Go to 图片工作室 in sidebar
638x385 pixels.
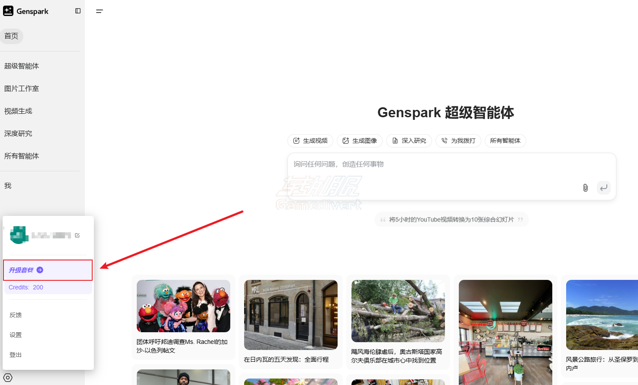(x=22, y=88)
